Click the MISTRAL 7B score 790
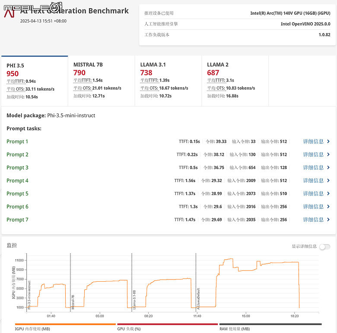This screenshot has height=333, width=337. (79, 73)
